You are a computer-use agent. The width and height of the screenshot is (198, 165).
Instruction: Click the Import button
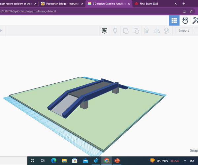tap(184, 31)
